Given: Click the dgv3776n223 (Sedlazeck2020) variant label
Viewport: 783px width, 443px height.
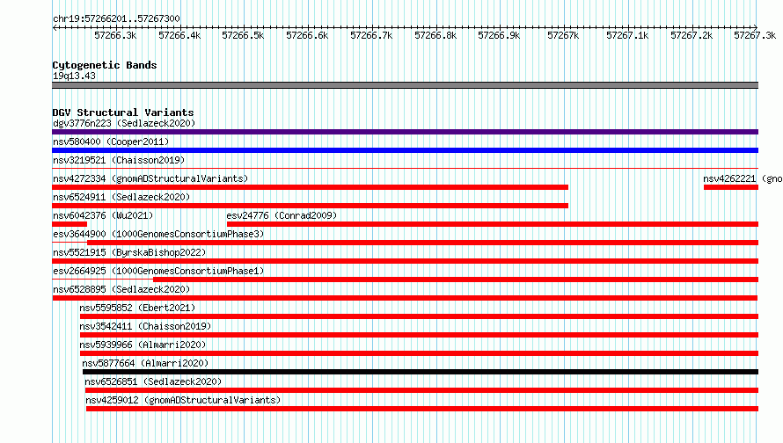Looking at the screenshot, I should [124, 123].
